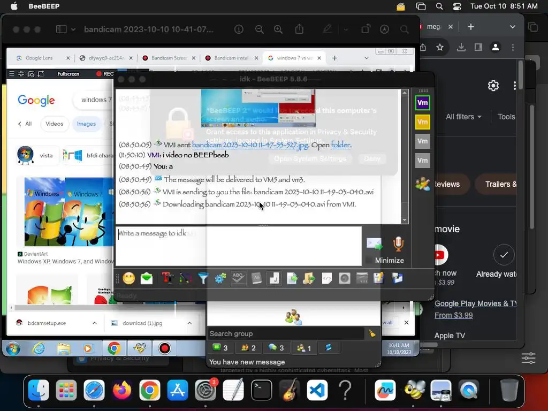Send the message with envelope arrow button
This screenshot has width=548, height=411.
coord(374,243)
